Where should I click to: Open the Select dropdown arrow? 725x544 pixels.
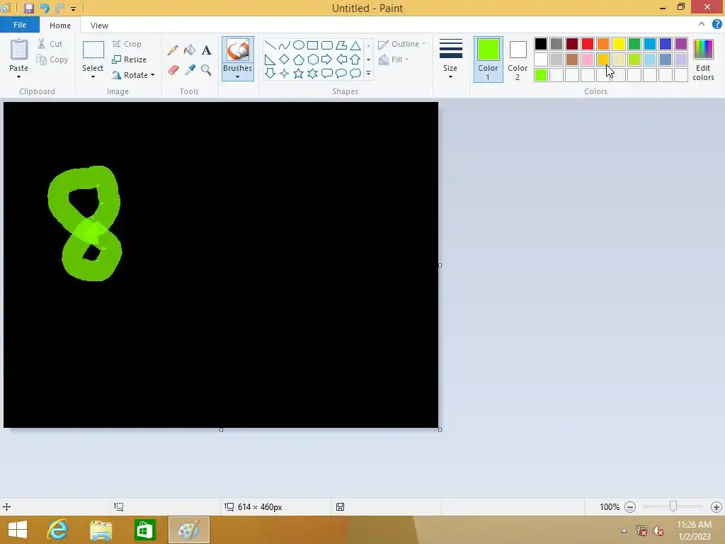[x=93, y=76]
